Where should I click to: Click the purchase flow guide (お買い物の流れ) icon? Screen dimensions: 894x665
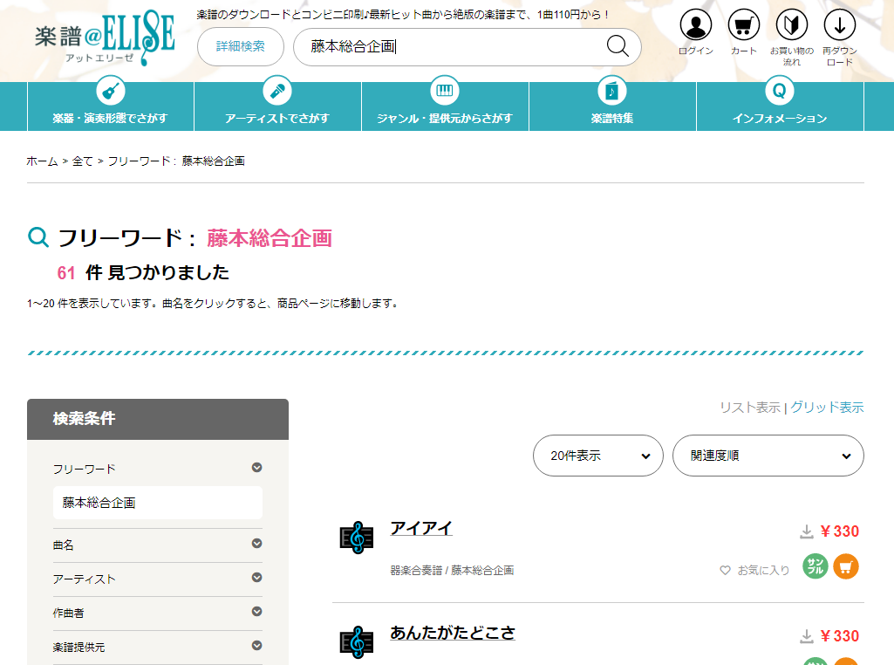791,25
